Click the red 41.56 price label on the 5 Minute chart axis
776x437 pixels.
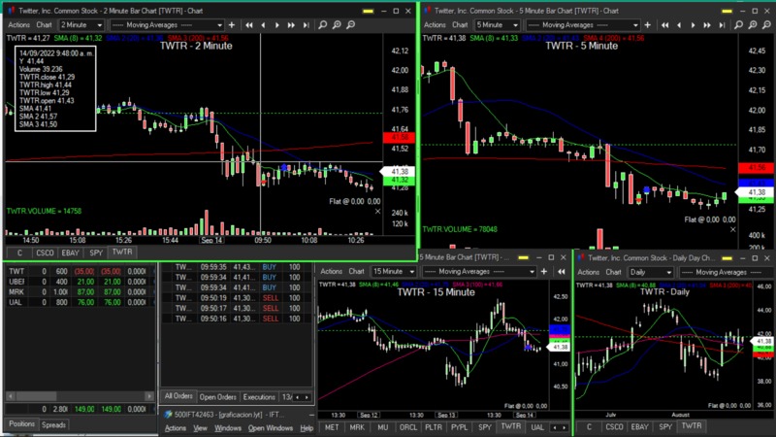[756, 168]
